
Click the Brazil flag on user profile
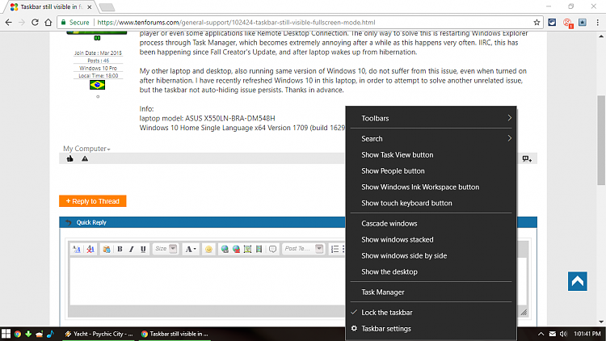point(98,85)
